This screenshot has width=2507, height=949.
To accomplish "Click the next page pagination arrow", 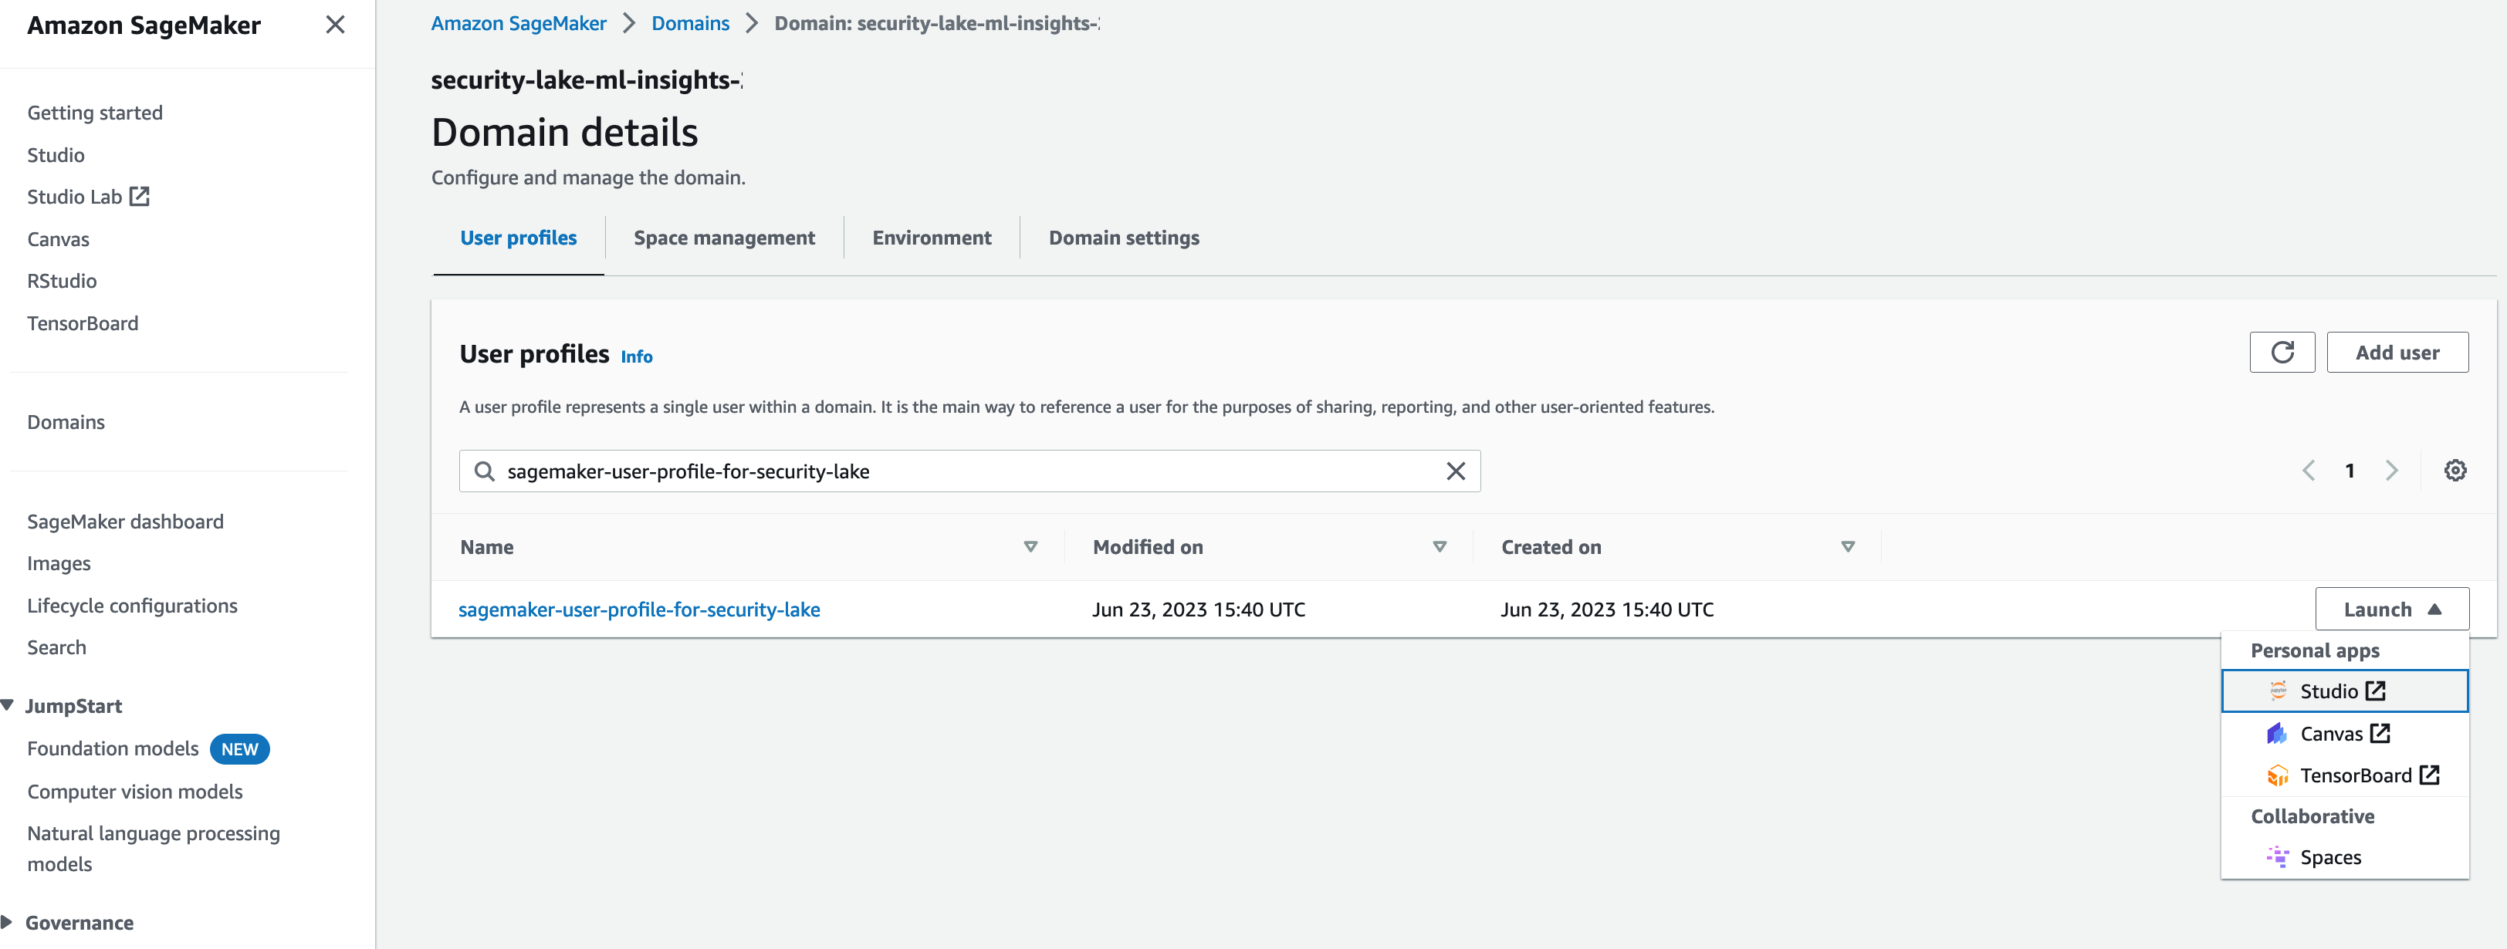I will 2393,470.
